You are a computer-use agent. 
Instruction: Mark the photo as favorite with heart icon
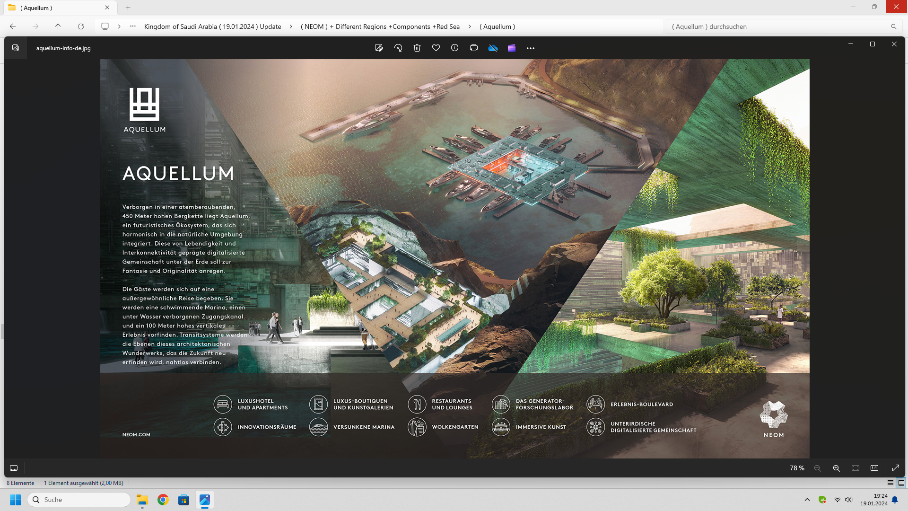tap(436, 48)
